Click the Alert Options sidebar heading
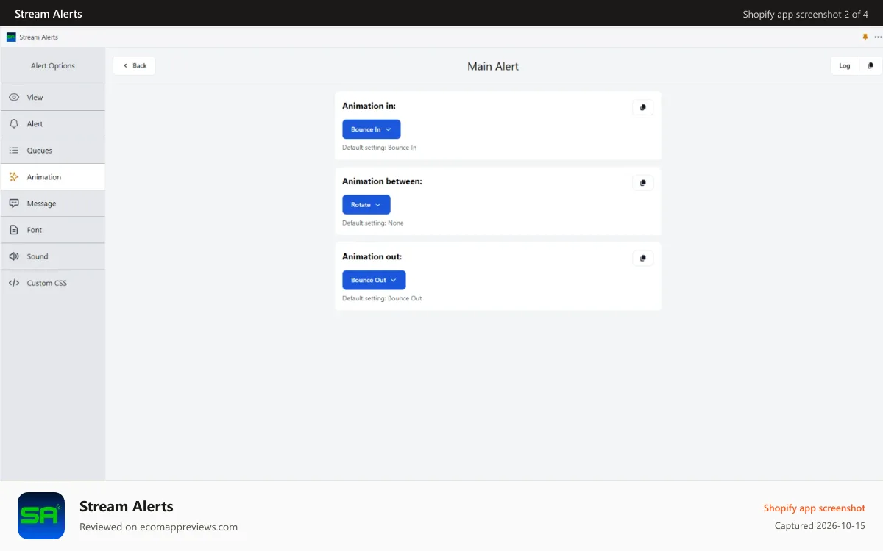The height and width of the screenshot is (551, 883). pyautogui.click(x=53, y=65)
